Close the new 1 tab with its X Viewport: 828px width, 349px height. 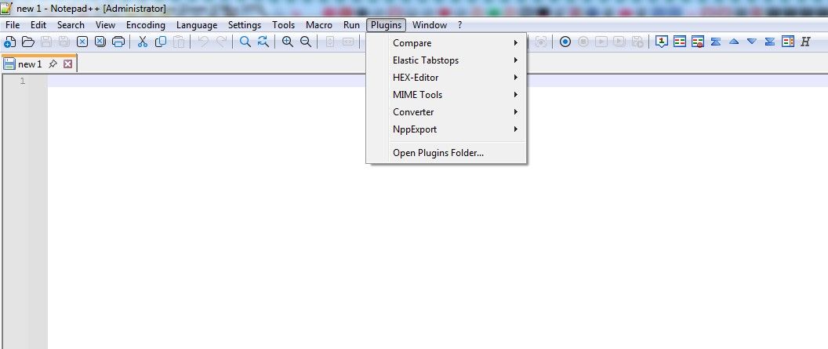[x=67, y=64]
